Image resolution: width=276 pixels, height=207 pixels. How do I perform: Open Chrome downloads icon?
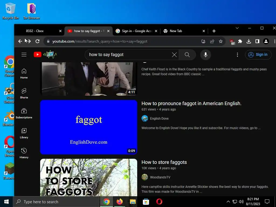(x=249, y=41)
